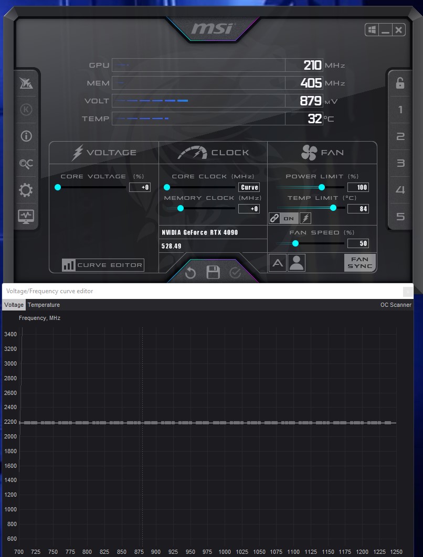Open hardware monitor icon
This screenshot has height=557, width=423.
point(26,216)
